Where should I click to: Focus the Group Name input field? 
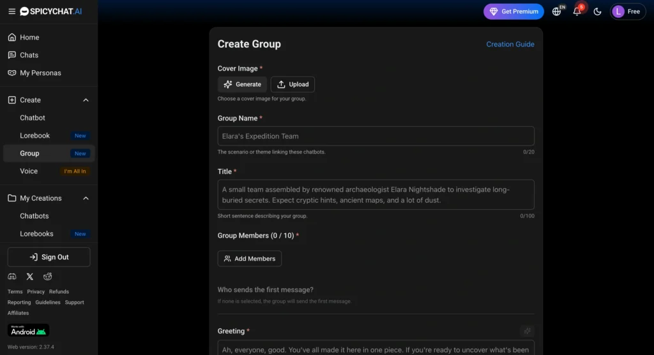(x=376, y=136)
